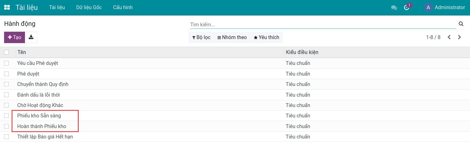Open the Cấu hình menu
Viewport: 470px width, 142px height.
123,7
